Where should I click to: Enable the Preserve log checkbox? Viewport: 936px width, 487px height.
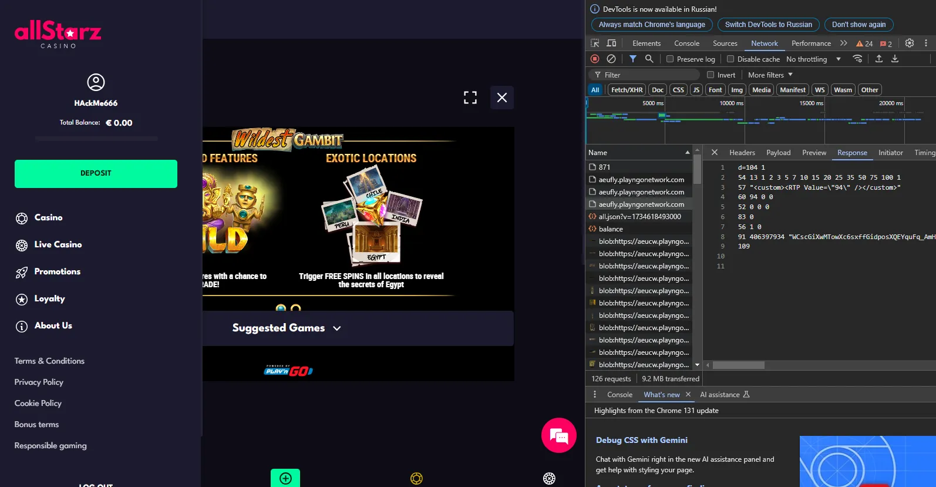[670, 59]
